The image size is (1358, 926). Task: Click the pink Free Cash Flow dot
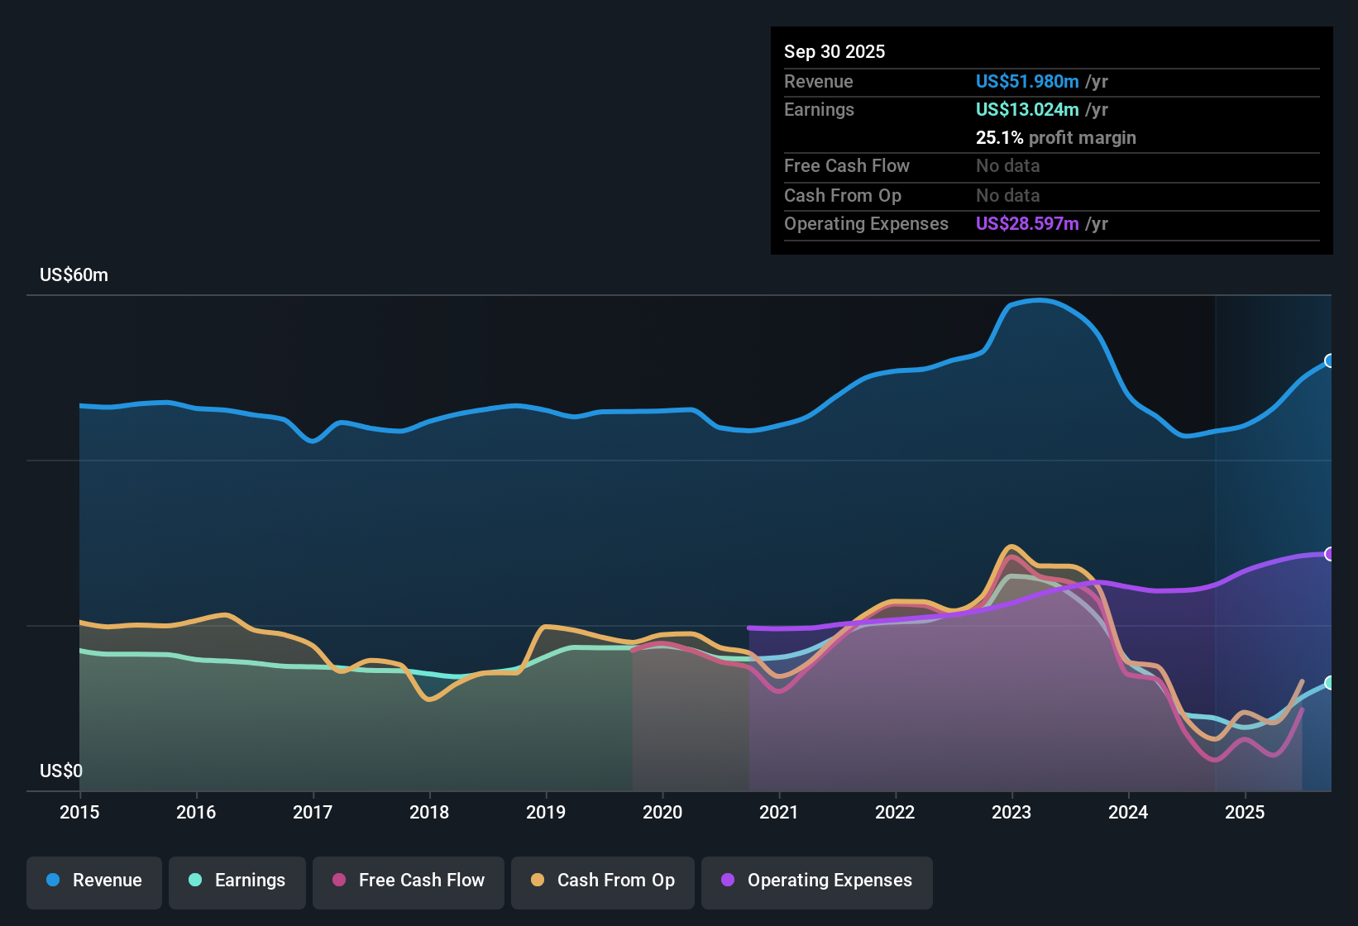point(339,880)
